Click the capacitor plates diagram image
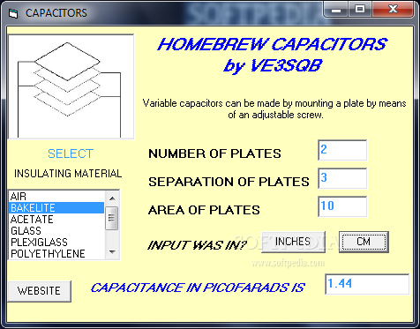The width and height of the screenshot is (420, 329). point(71,86)
